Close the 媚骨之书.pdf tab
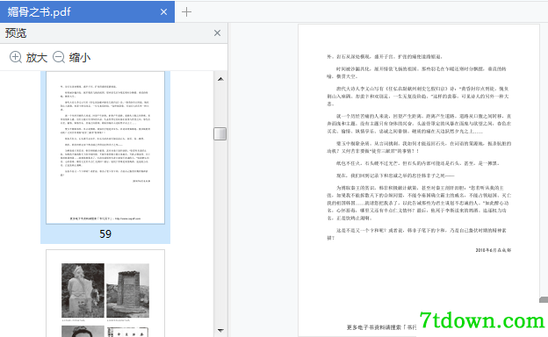Viewport: 548px width, 337px height. 163,12
